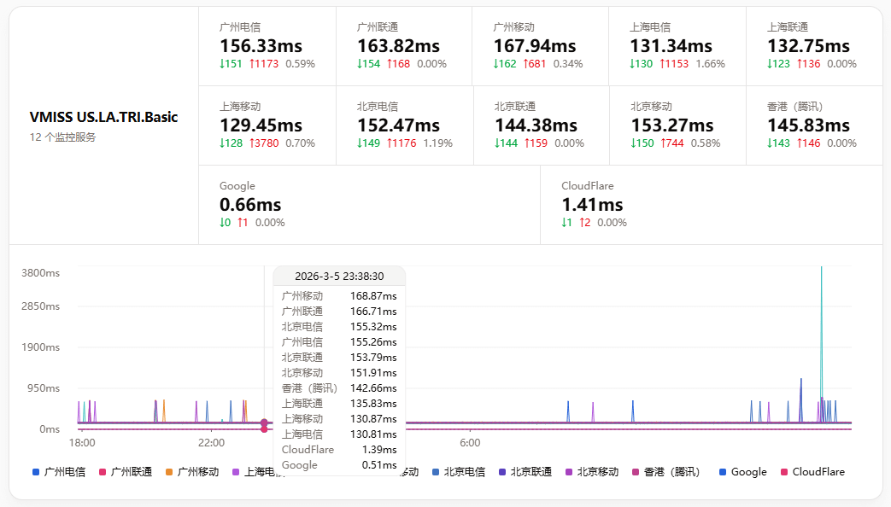Select the CloudFlare 1.41ms card
The height and width of the screenshot is (507, 891).
pyautogui.click(x=711, y=204)
